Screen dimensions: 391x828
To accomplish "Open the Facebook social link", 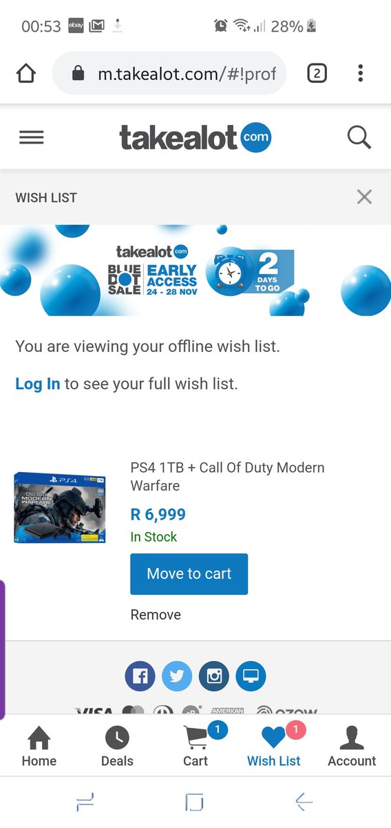I will click(140, 676).
